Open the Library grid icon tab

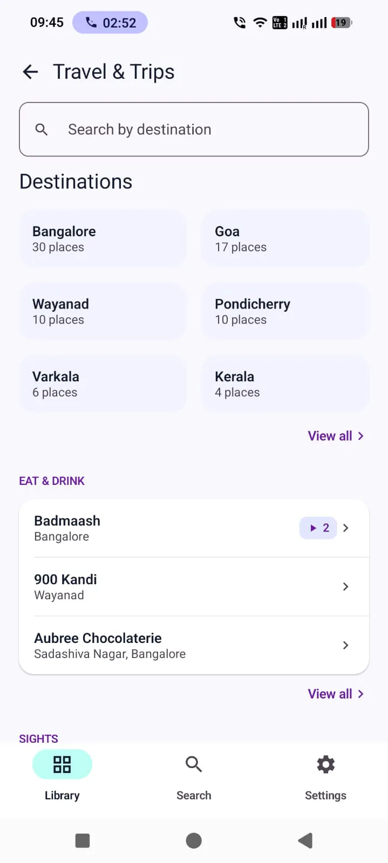coord(62,764)
